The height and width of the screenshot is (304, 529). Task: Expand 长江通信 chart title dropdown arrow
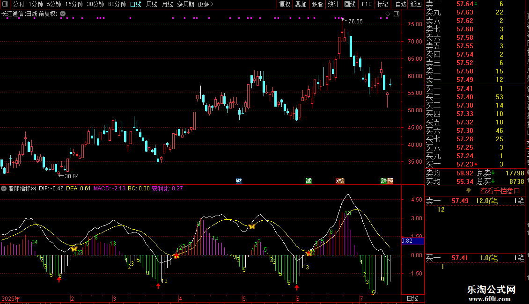(63, 14)
